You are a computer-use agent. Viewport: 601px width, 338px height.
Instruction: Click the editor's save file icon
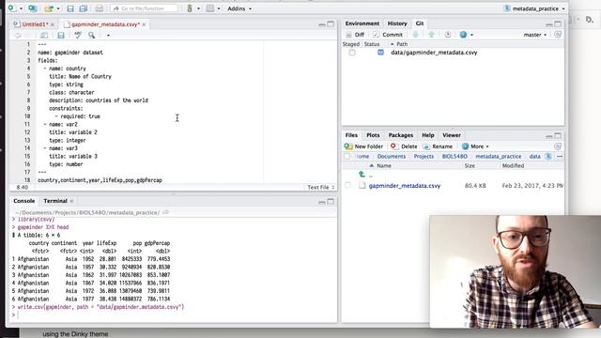(x=61, y=36)
